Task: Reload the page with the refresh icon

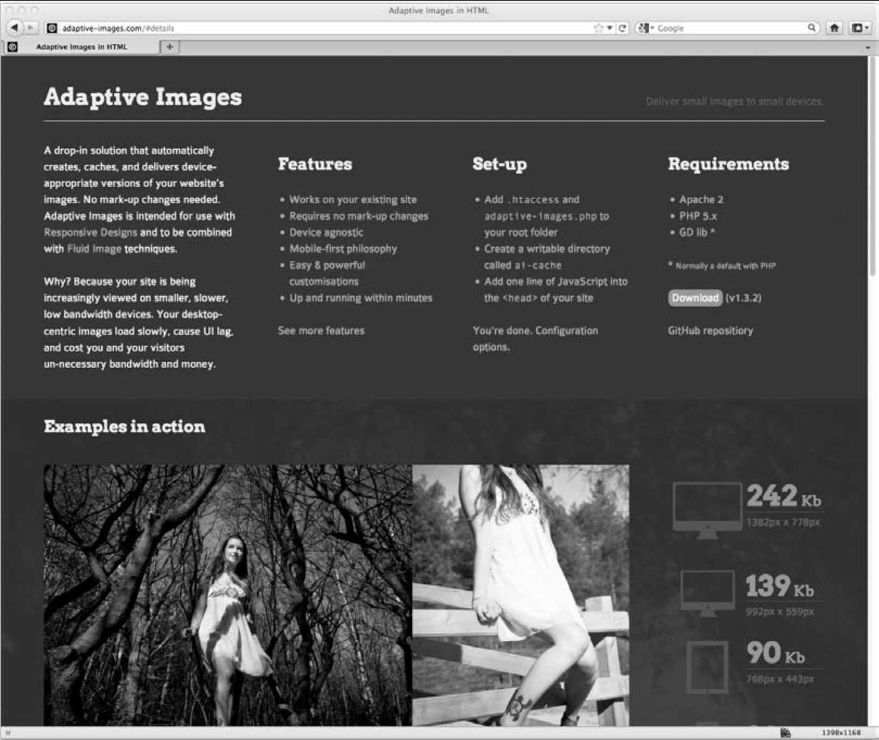Action: [x=622, y=28]
